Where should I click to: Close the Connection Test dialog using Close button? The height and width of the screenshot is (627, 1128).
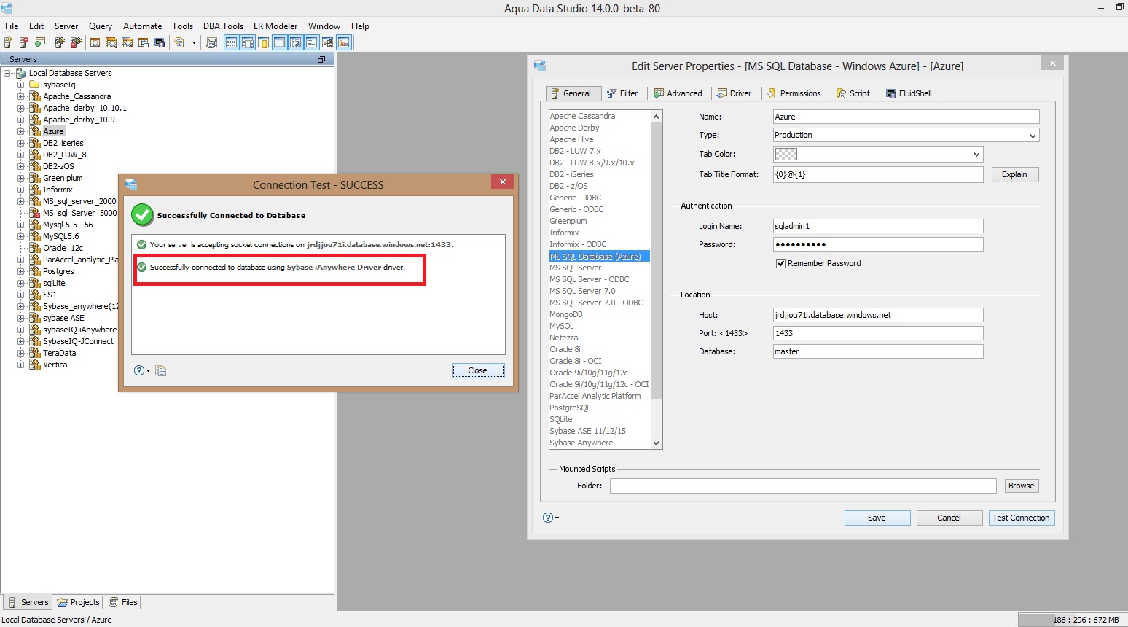pos(477,370)
